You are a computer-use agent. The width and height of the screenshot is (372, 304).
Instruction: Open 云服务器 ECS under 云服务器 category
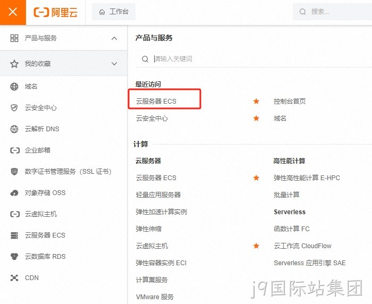tap(156, 178)
